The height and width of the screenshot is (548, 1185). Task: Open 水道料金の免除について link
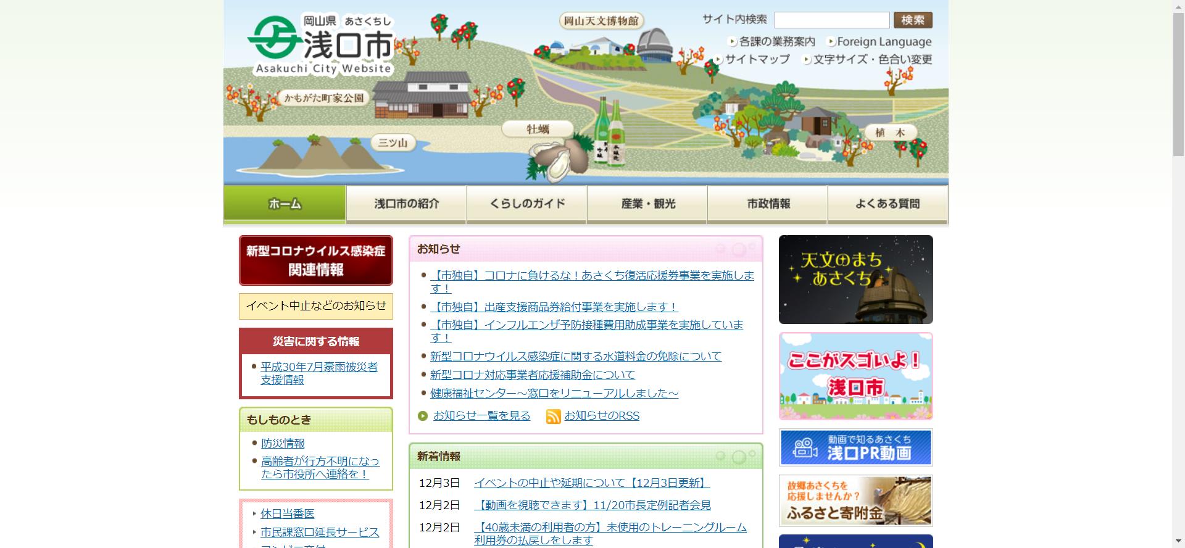click(575, 356)
